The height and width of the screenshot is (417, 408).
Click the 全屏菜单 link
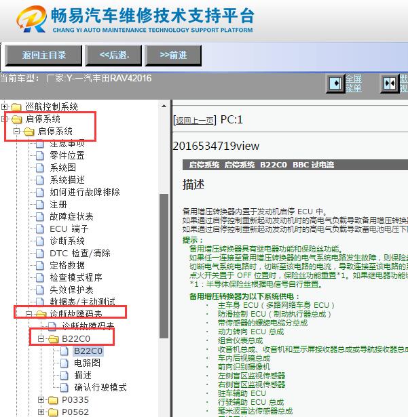tap(354, 83)
